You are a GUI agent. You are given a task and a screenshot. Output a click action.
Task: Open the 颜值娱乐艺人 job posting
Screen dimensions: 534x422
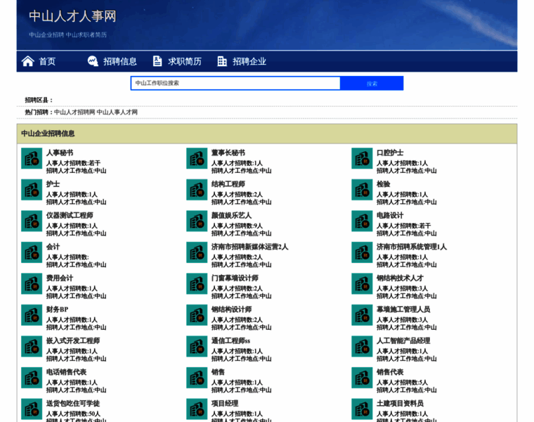[x=231, y=215]
